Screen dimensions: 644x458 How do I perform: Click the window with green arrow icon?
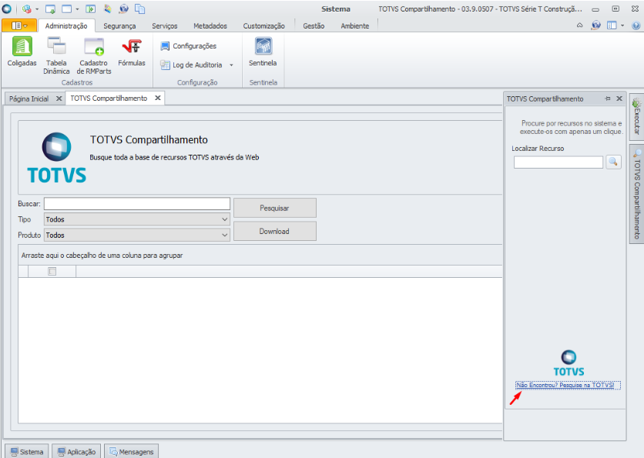click(51, 9)
